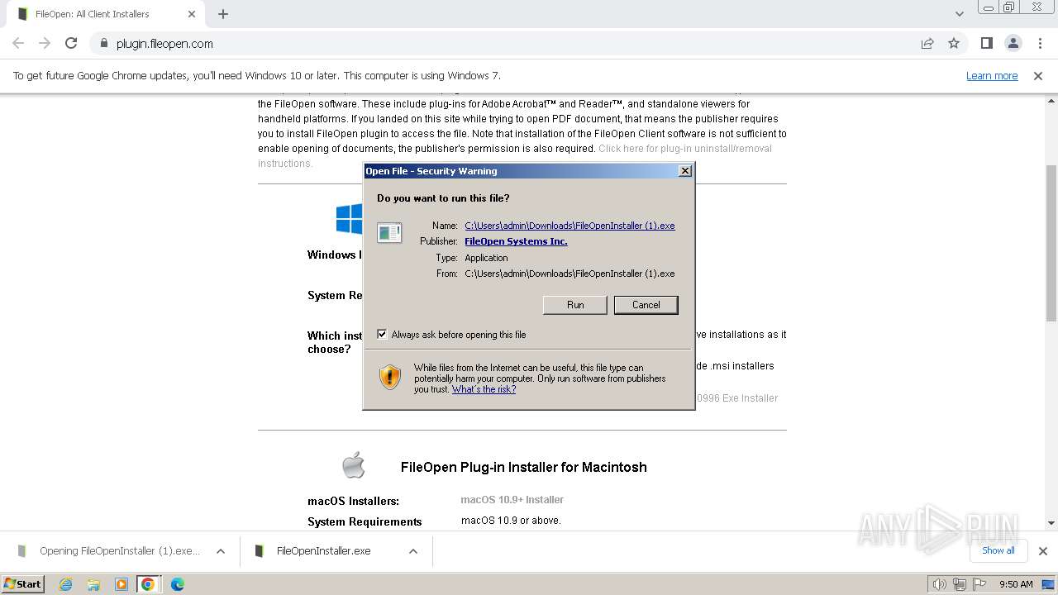Open the Windows Start menu
Screen dimensions: 1058x595
[x=23, y=583]
